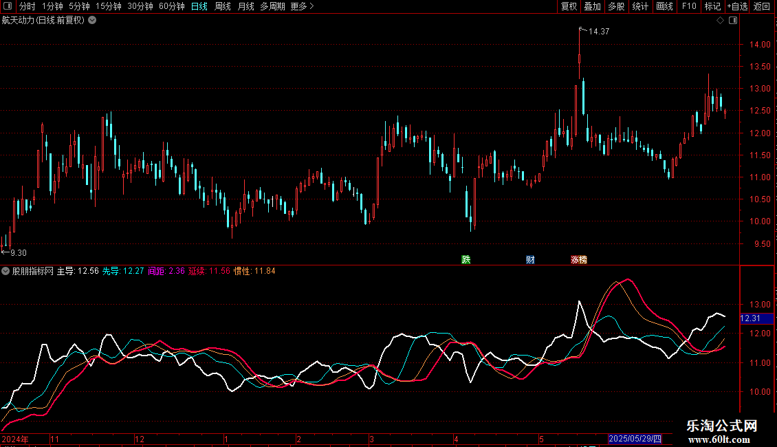Click the blue 财 event marker

pos(530,260)
